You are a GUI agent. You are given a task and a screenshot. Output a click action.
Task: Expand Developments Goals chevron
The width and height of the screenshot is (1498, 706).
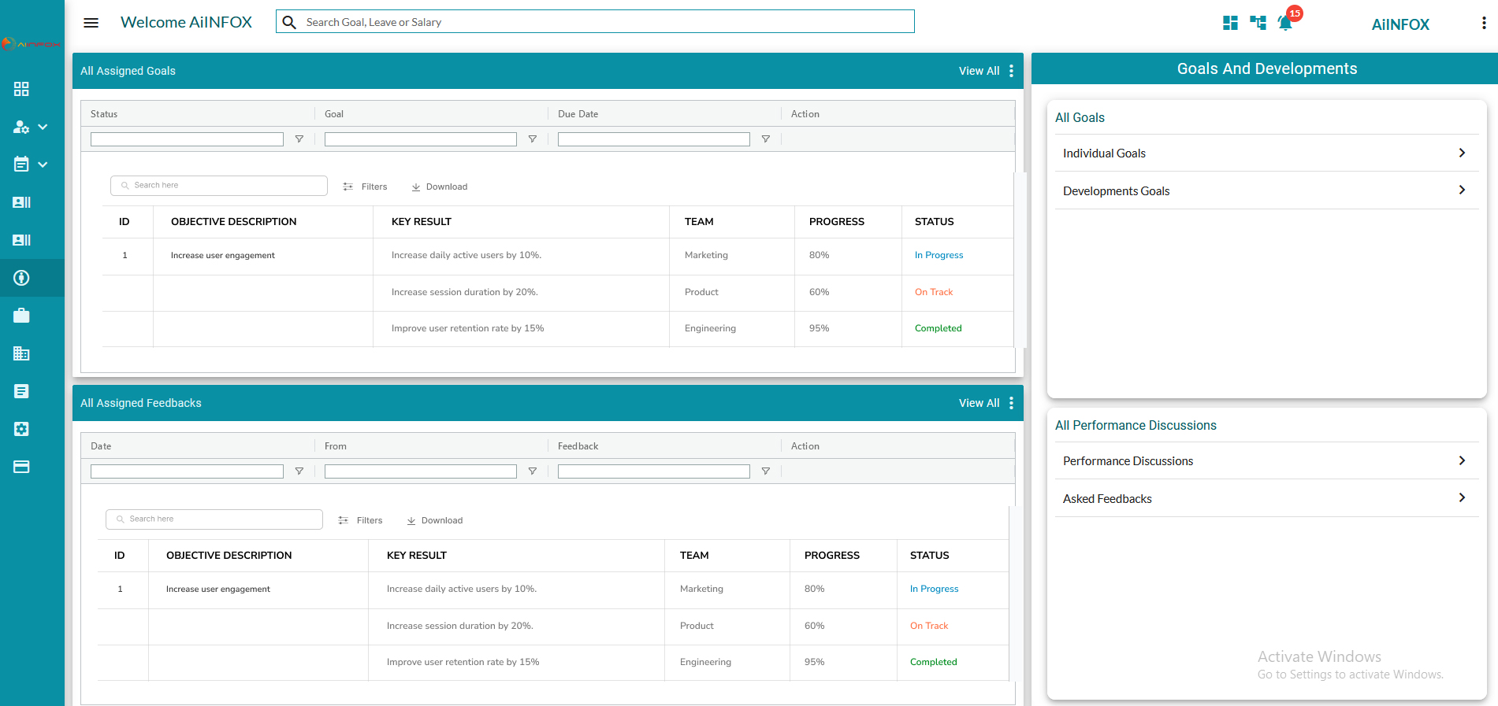1462,190
